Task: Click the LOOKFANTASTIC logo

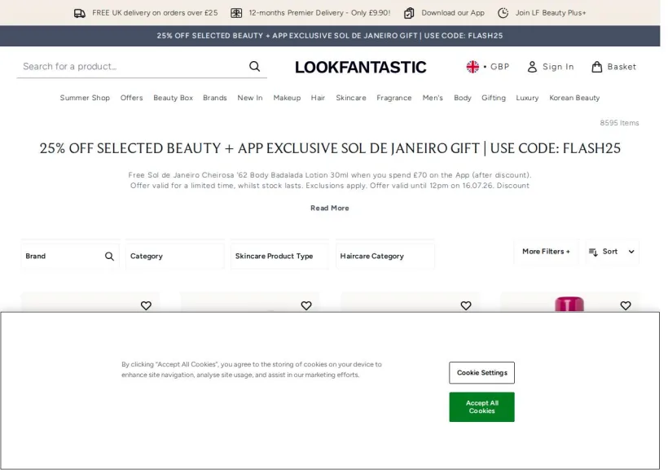Action: (x=360, y=68)
